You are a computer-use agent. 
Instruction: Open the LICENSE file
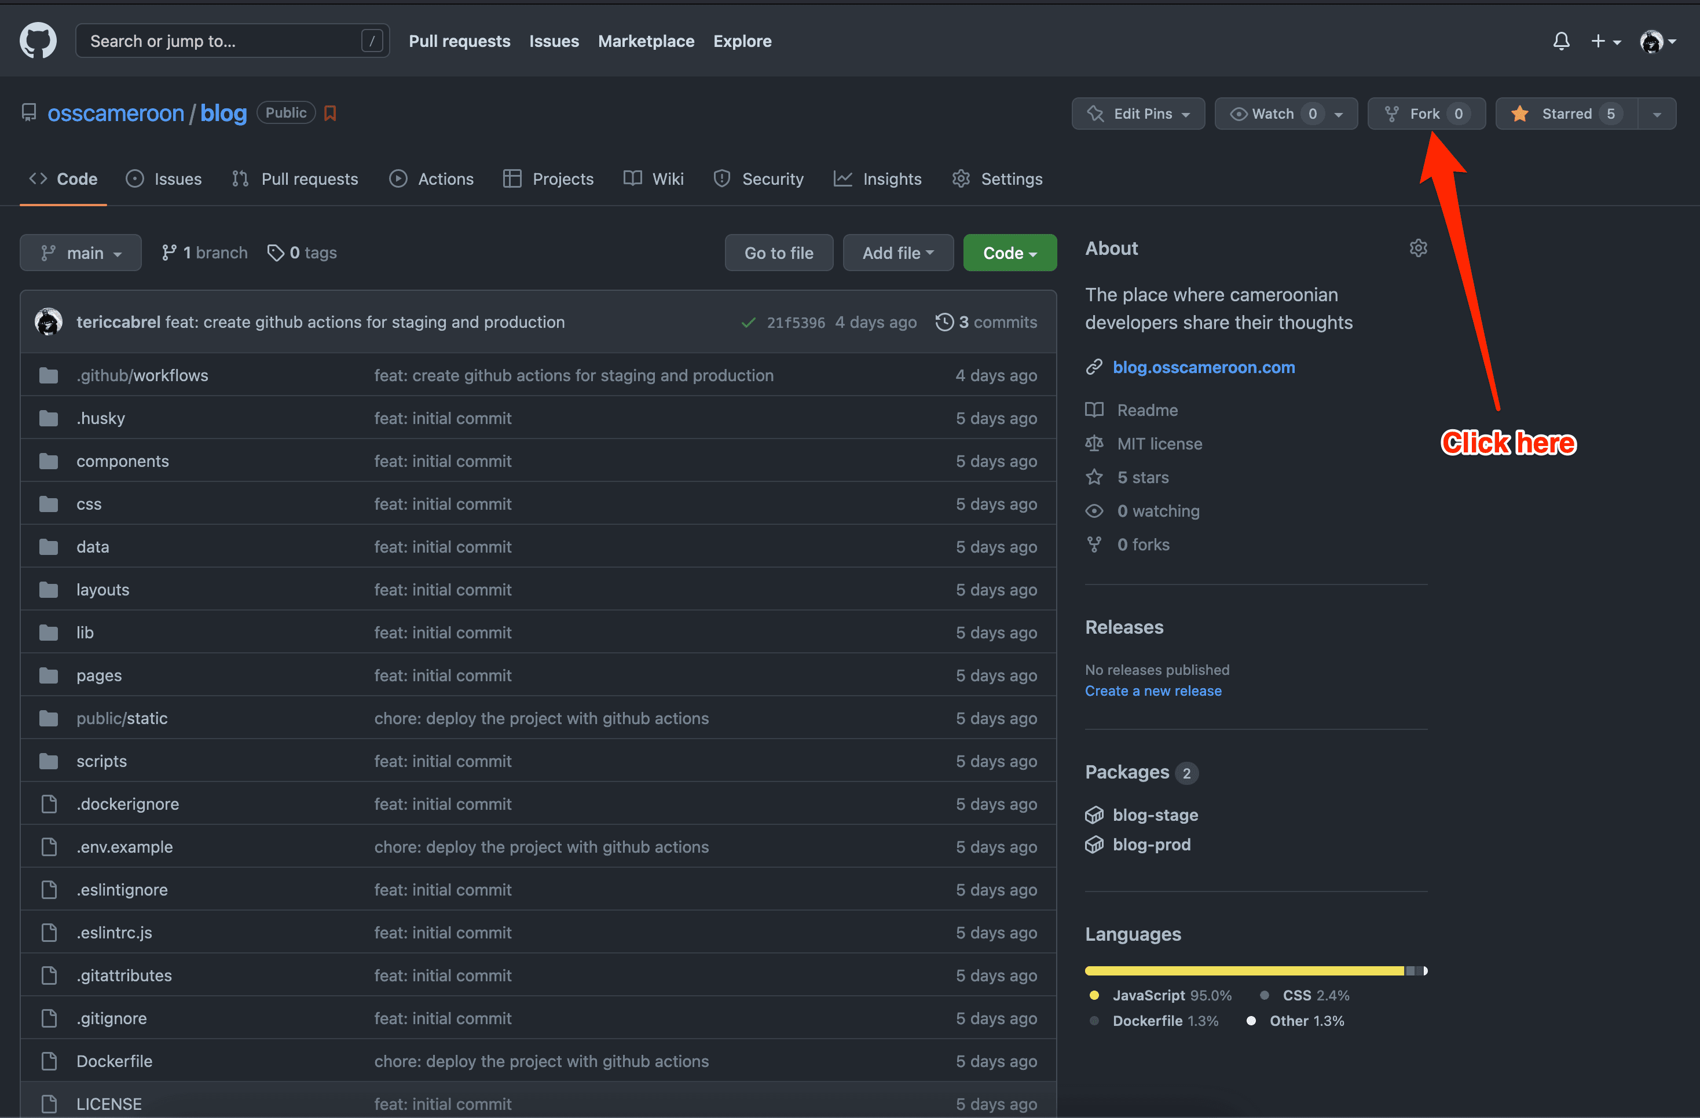[x=109, y=1104]
